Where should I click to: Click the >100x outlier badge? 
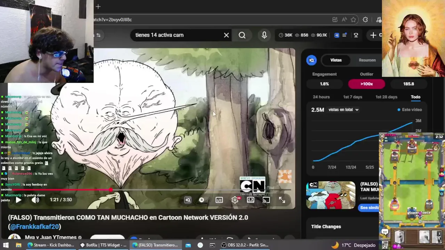(x=366, y=84)
